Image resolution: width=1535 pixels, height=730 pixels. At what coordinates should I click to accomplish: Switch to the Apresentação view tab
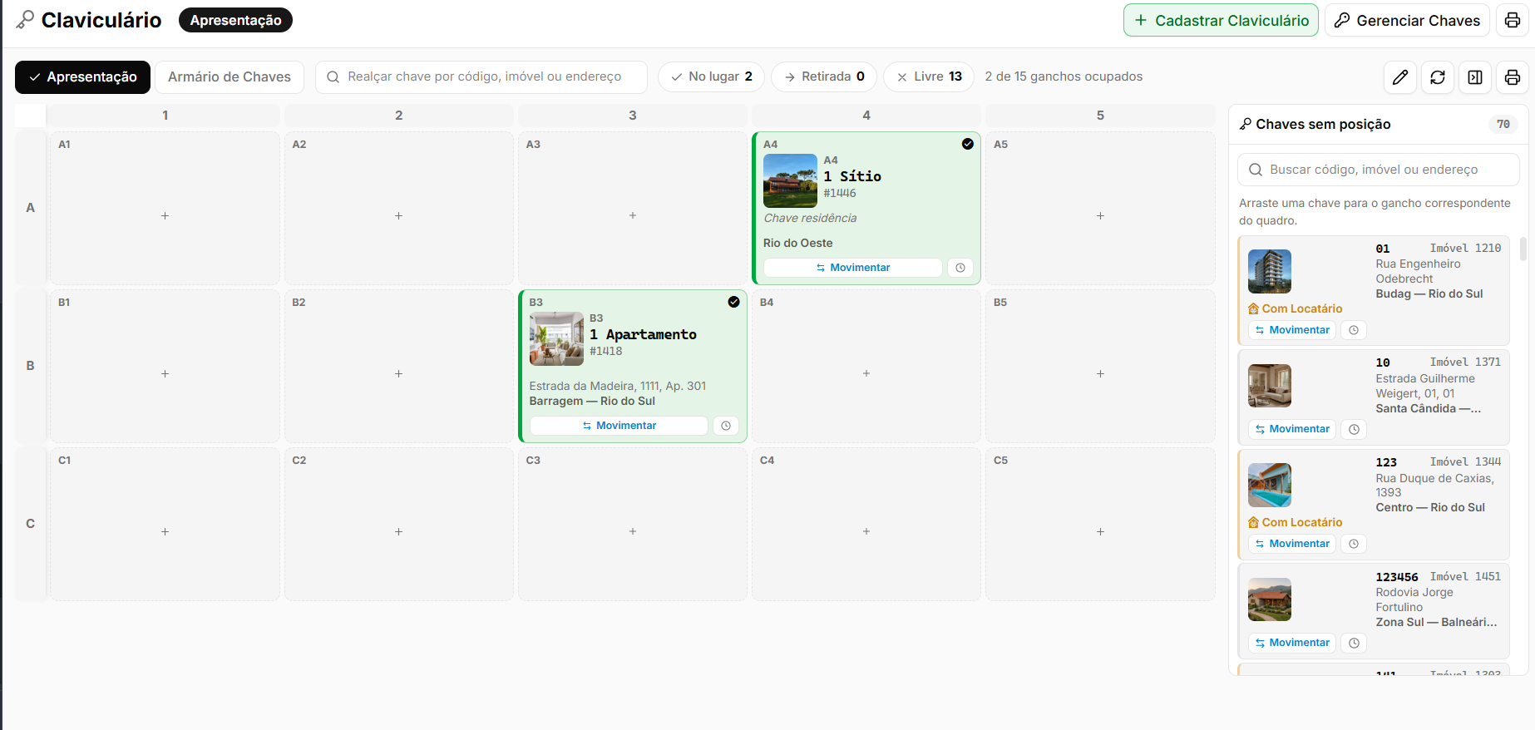[83, 77]
